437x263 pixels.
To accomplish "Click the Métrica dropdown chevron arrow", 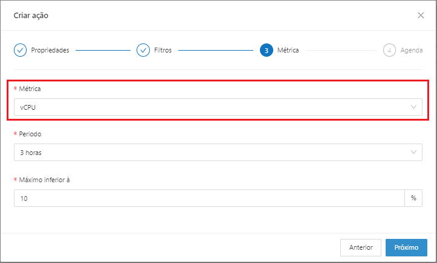I will point(414,107).
